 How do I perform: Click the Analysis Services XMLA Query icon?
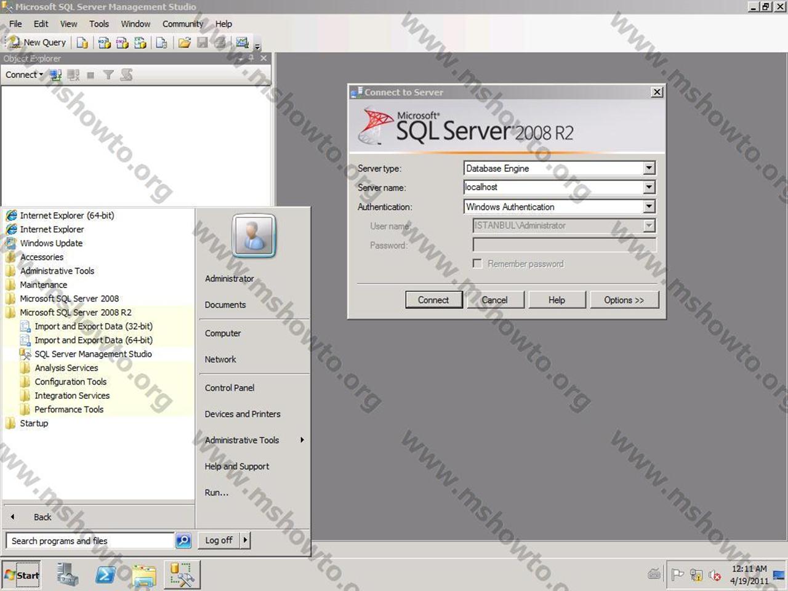click(140, 42)
